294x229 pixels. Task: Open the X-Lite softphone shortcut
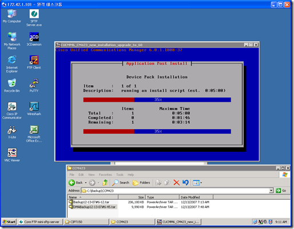(12, 132)
